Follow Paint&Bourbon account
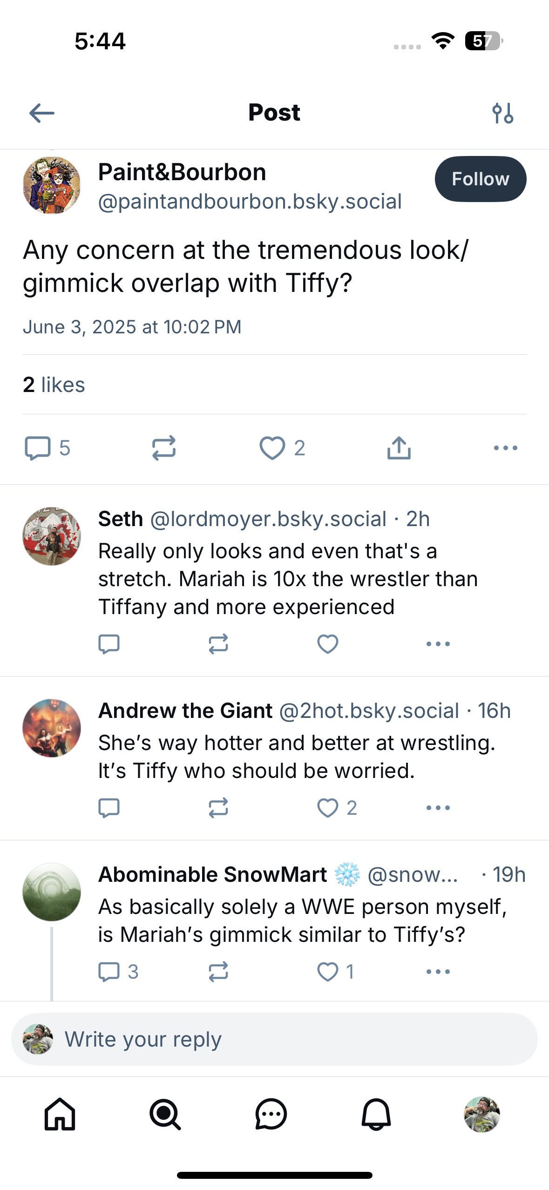The image size is (549, 1190). pyautogui.click(x=480, y=179)
